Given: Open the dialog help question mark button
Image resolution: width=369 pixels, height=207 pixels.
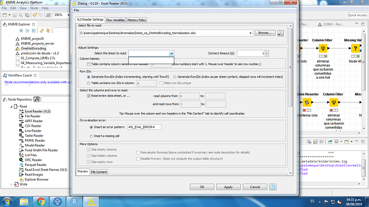Looking at the screenshot, I should pos(273,187).
